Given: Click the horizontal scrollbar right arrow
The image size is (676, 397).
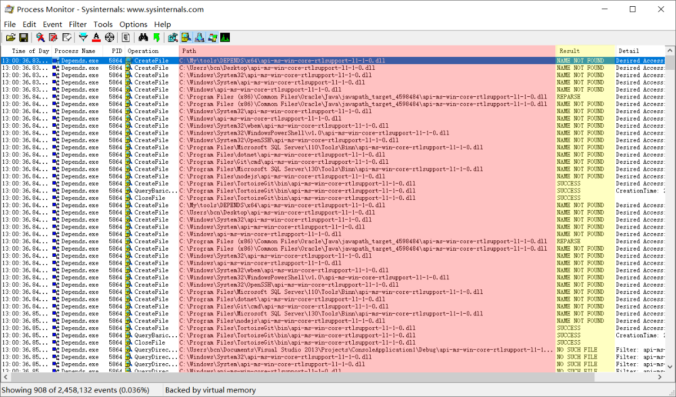Looking at the screenshot, I should (661, 377).
